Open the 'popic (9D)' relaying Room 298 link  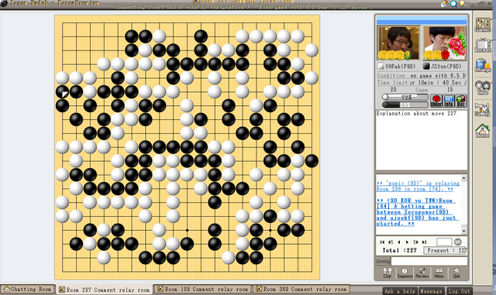(418, 186)
